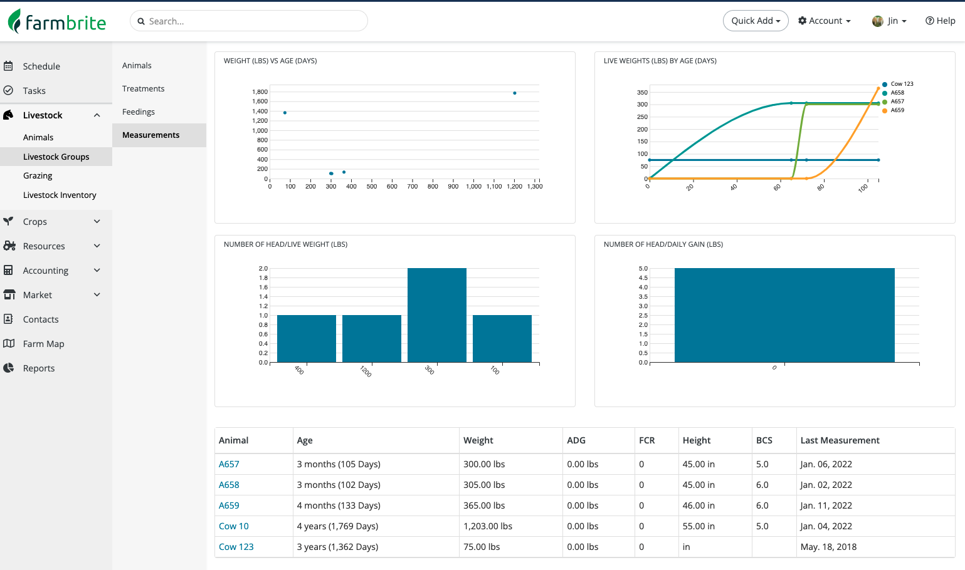Switch to the Animals subtab
965x570 pixels.
point(137,65)
